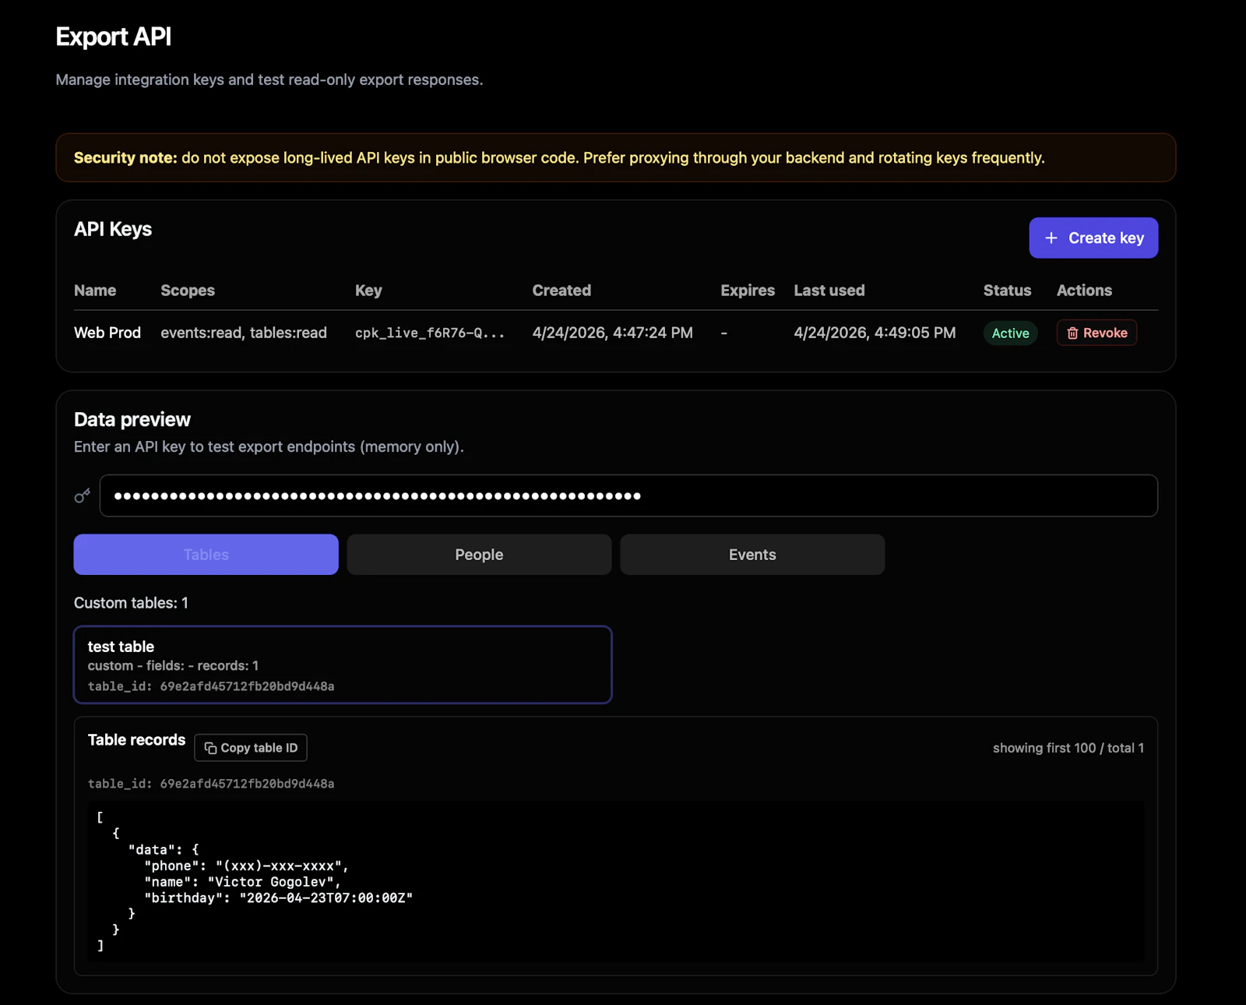Click the Table records heading
The image size is (1246, 1005).
coord(136,740)
